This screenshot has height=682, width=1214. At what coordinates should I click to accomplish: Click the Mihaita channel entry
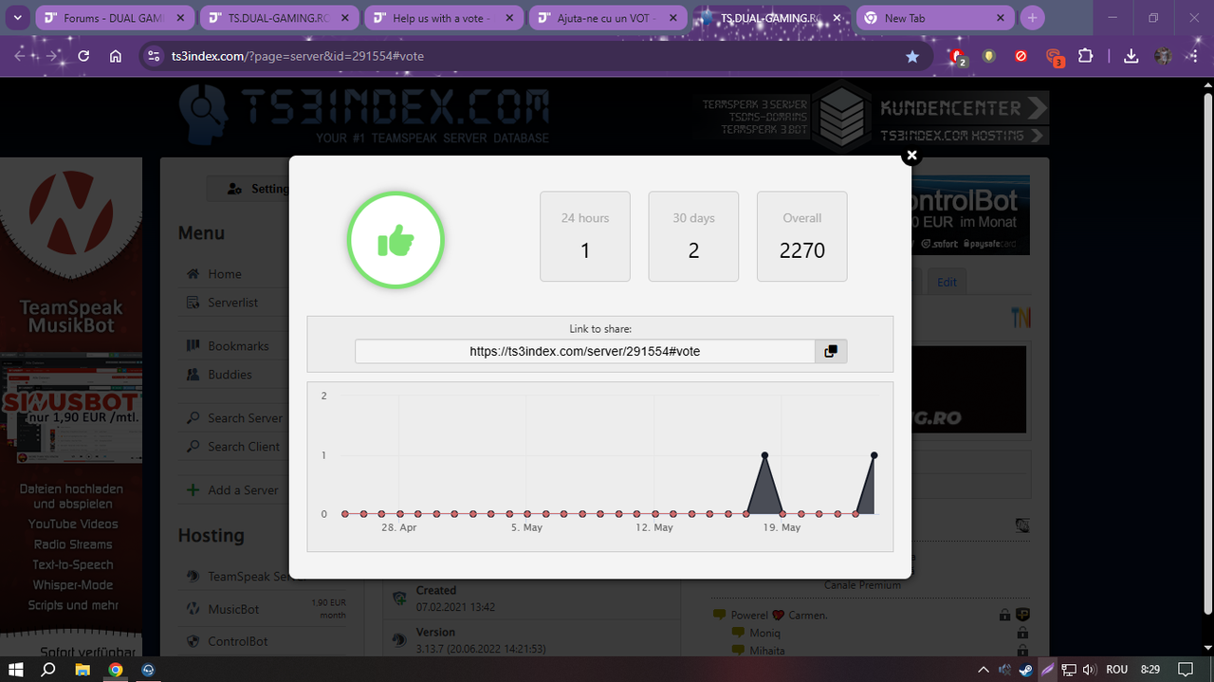point(765,651)
